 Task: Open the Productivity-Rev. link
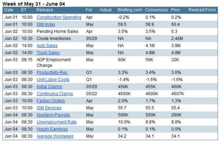pyautogui.click(x=52, y=72)
